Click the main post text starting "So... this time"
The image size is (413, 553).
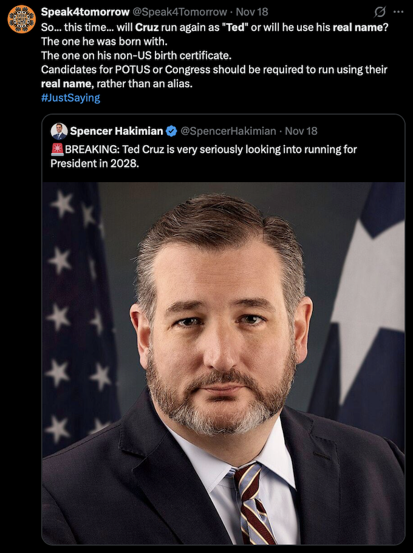[x=214, y=55]
